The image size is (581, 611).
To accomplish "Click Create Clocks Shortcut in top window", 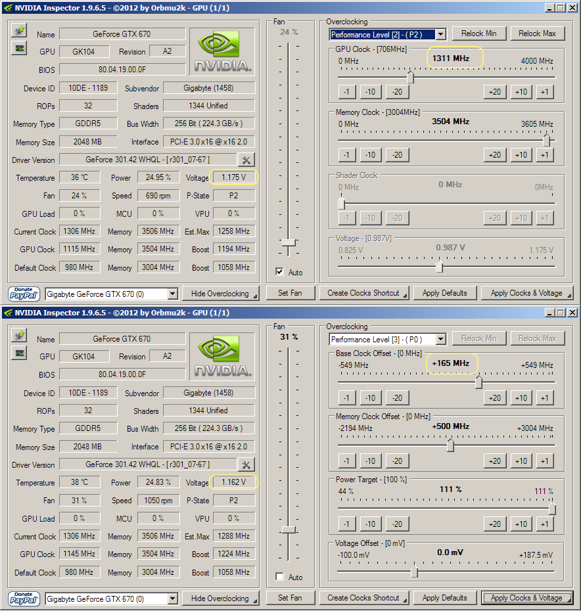I will click(x=364, y=293).
